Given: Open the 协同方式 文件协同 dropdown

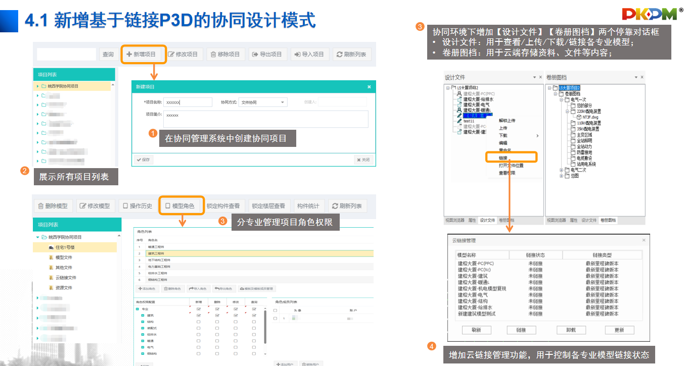Looking at the screenshot, I should tap(263, 102).
